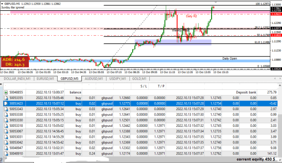Click the balance type cell
Screen dimensions: 282x163
tap(75, 92)
